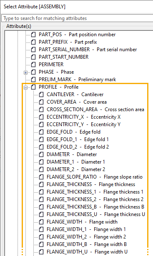Screen dimensions: 153x256
Task: Click the page icon next to DIAMETER_1
Action: point(41,162)
